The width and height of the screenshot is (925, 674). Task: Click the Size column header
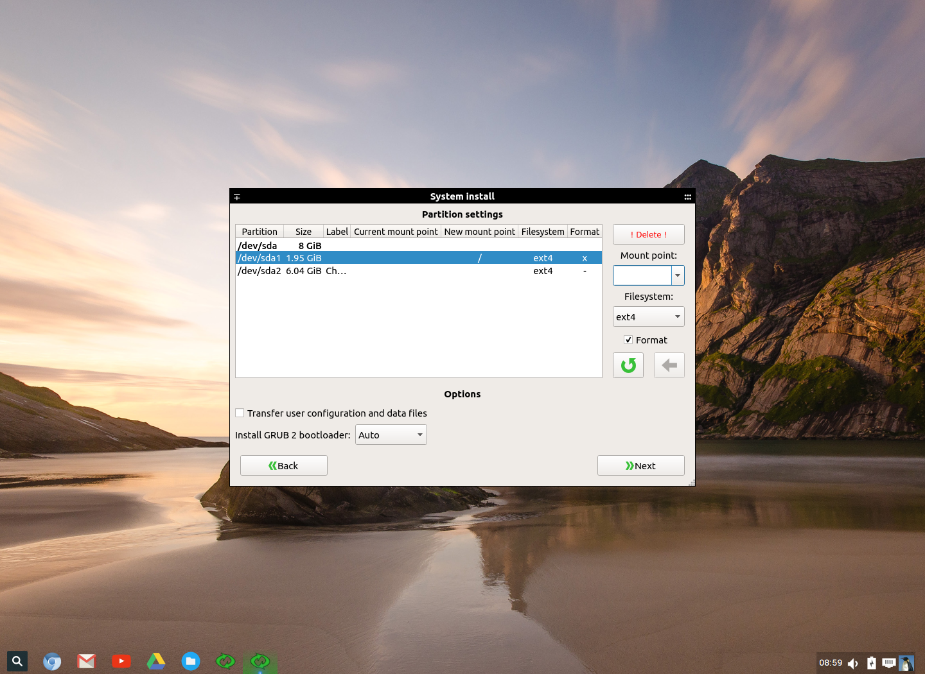(303, 232)
